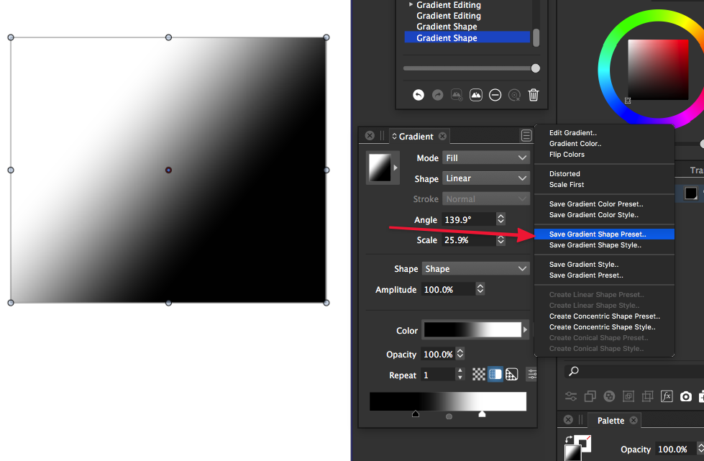The height and width of the screenshot is (461, 704).
Task: Expand the second Shape dropdown in Gradient panel
Action: coord(475,269)
